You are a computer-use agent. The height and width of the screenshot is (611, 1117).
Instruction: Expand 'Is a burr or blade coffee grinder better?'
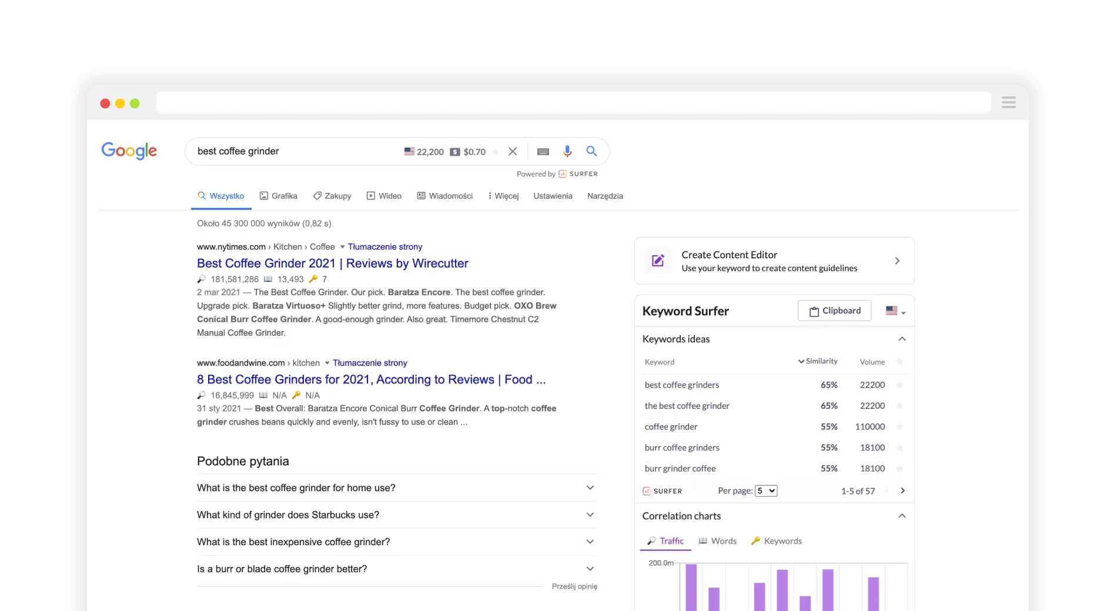coord(590,569)
